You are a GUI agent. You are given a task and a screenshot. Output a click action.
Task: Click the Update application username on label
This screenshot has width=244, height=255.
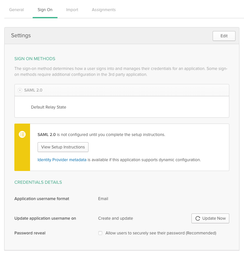45,218
